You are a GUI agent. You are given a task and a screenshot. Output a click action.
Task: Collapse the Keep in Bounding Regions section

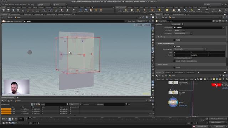pos(191,43)
